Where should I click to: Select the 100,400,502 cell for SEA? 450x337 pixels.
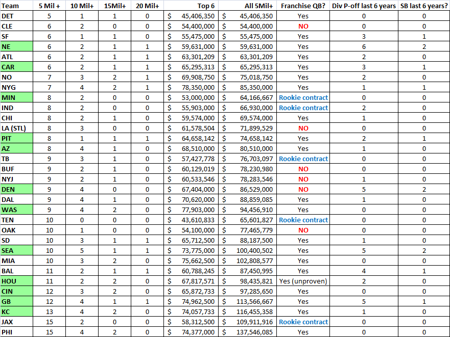(247, 250)
